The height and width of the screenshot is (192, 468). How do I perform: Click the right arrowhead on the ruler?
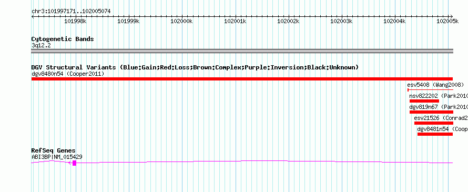[x=452, y=16]
